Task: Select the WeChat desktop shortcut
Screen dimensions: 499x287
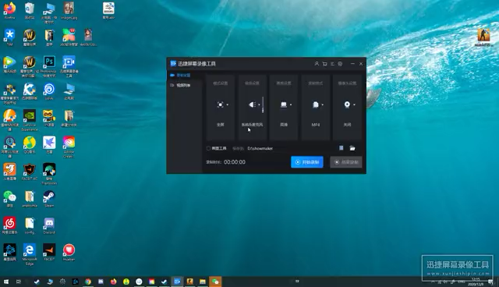Action: [x=9, y=199]
